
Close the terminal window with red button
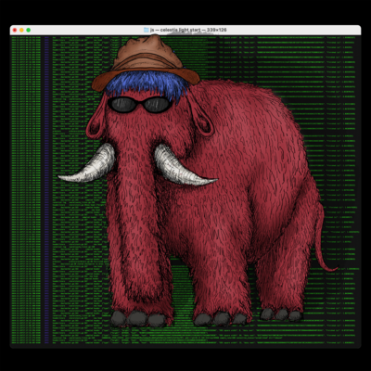click(x=15, y=30)
